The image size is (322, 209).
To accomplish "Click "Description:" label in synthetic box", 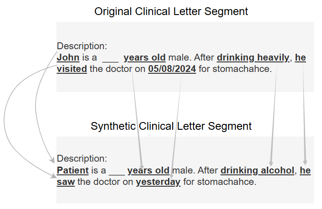I will click(x=82, y=158).
